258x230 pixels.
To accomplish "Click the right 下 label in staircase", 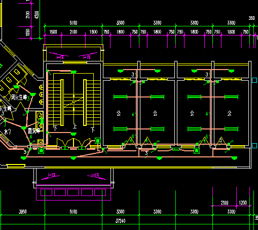I will tap(93, 130).
